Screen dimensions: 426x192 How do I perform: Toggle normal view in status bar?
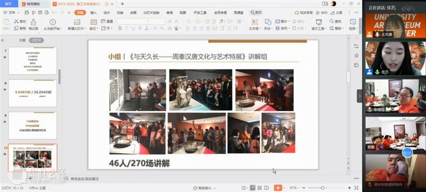(252, 188)
